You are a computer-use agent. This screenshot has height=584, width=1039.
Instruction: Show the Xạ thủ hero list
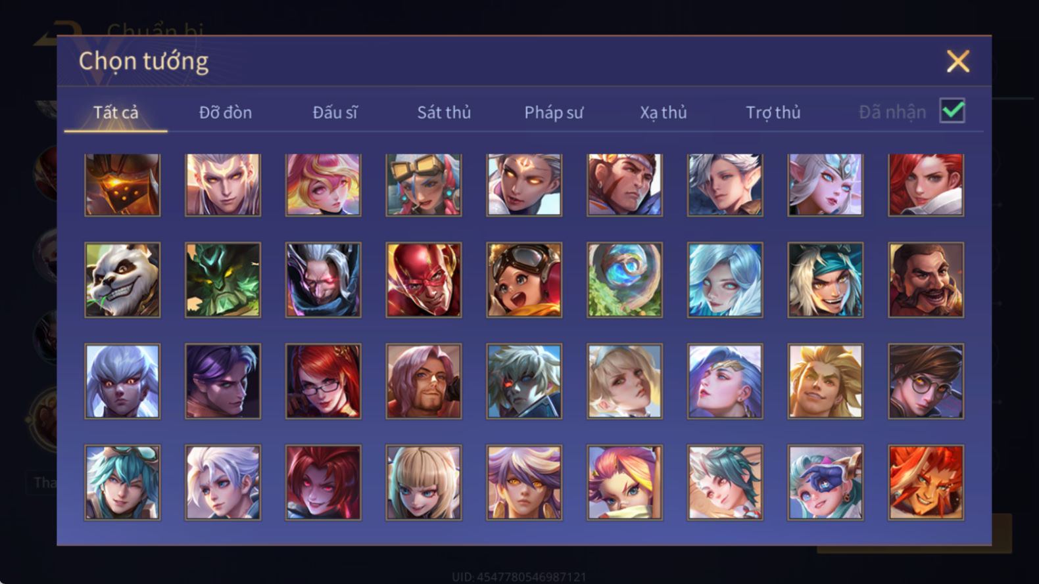[664, 112]
